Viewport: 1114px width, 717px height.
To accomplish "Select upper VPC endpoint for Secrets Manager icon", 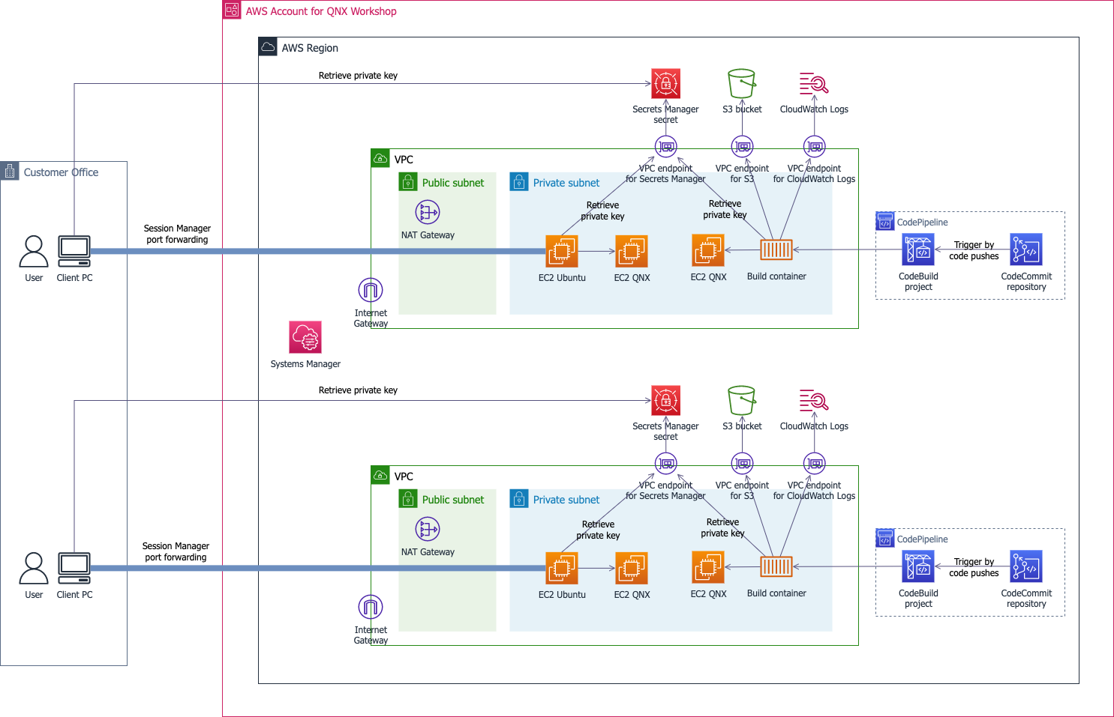I will click(665, 146).
